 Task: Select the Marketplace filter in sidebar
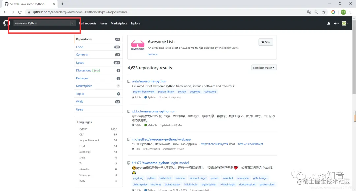click(98, 86)
